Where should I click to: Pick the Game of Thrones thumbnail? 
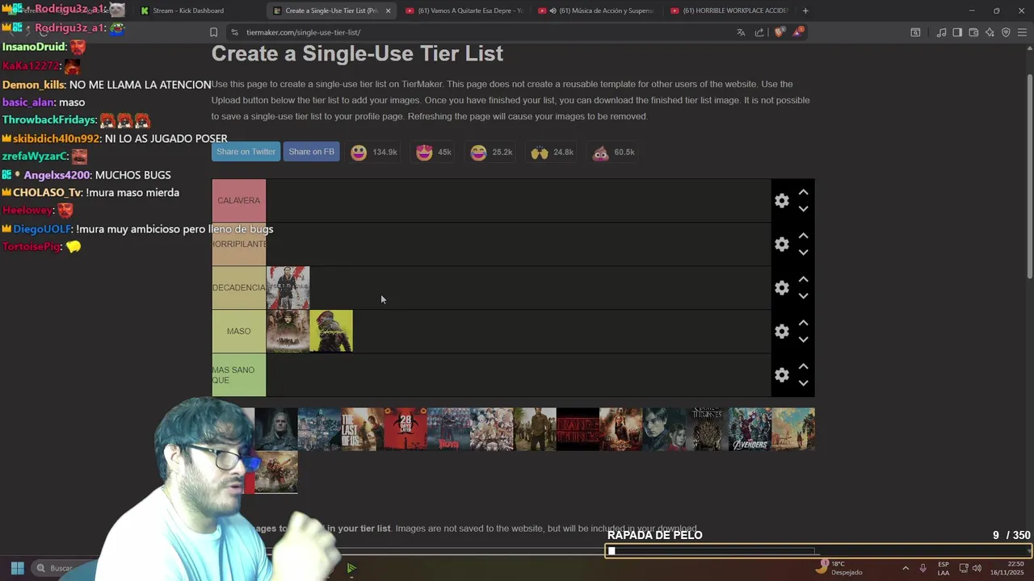(707, 429)
